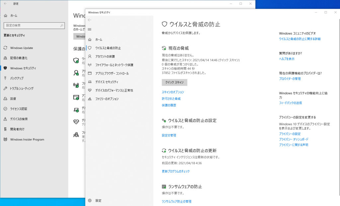This screenshot has height=206, width=340.
Task: Open ホーム in the Windows セキュリティ sidebar
Action: click(x=99, y=39)
